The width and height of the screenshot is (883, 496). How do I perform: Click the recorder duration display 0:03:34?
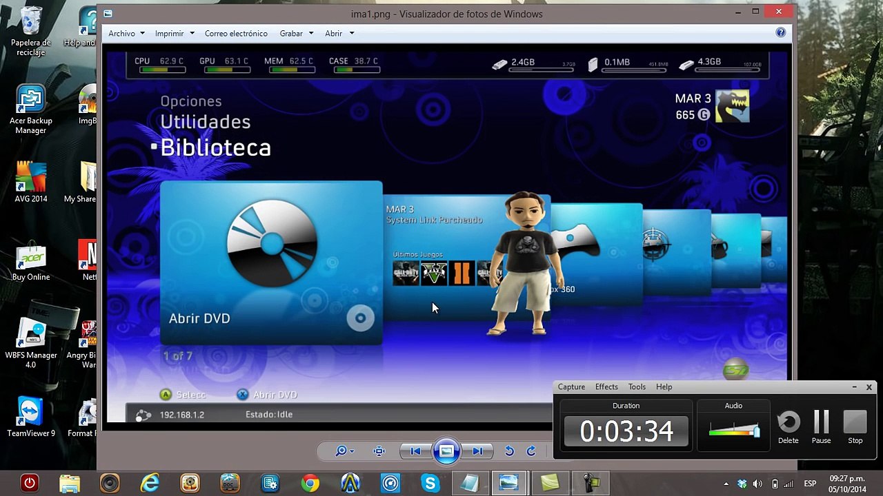[626, 431]
